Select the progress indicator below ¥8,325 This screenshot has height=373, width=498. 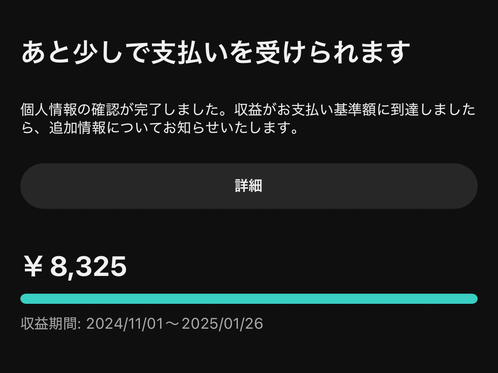click(x=249, y=298)
